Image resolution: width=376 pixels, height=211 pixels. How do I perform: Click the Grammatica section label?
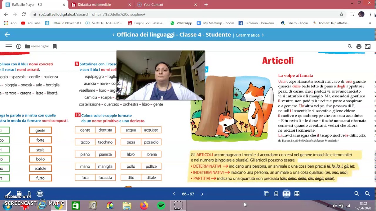(247, 35)
